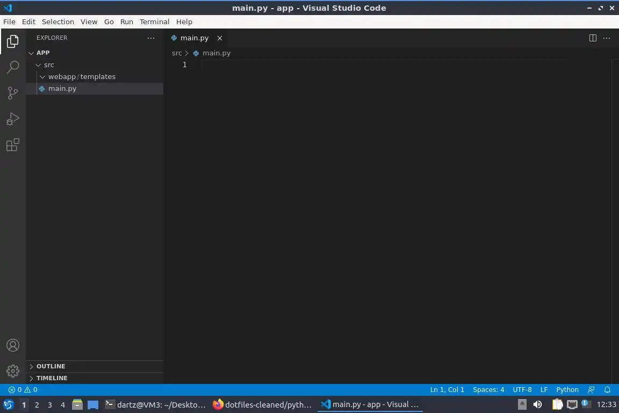
Task: Open the Explorer view in activity bar
Action: 13,41
